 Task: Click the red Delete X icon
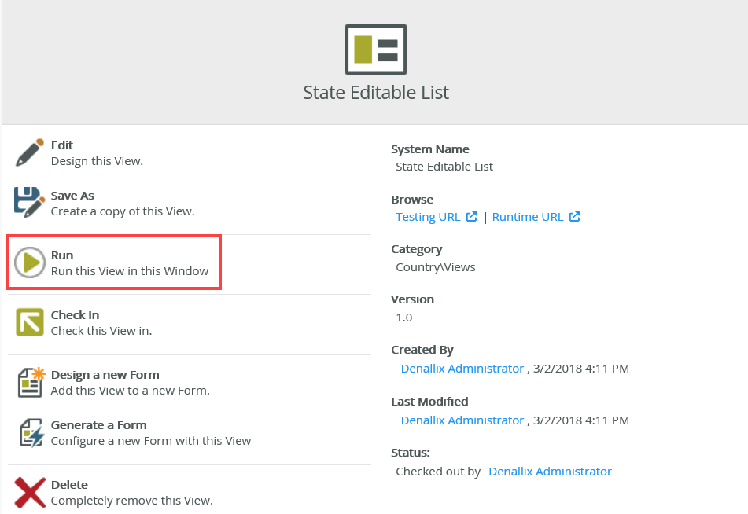[30, 492]
